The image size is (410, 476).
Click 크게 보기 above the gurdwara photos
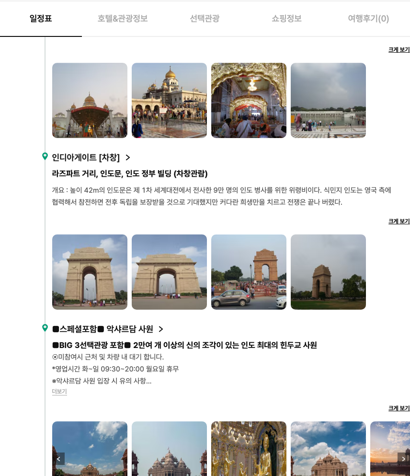tap(399, 50)
